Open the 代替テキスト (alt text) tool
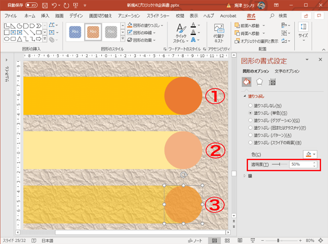Viewport: 328px width, 244px height. pos(219,34)
